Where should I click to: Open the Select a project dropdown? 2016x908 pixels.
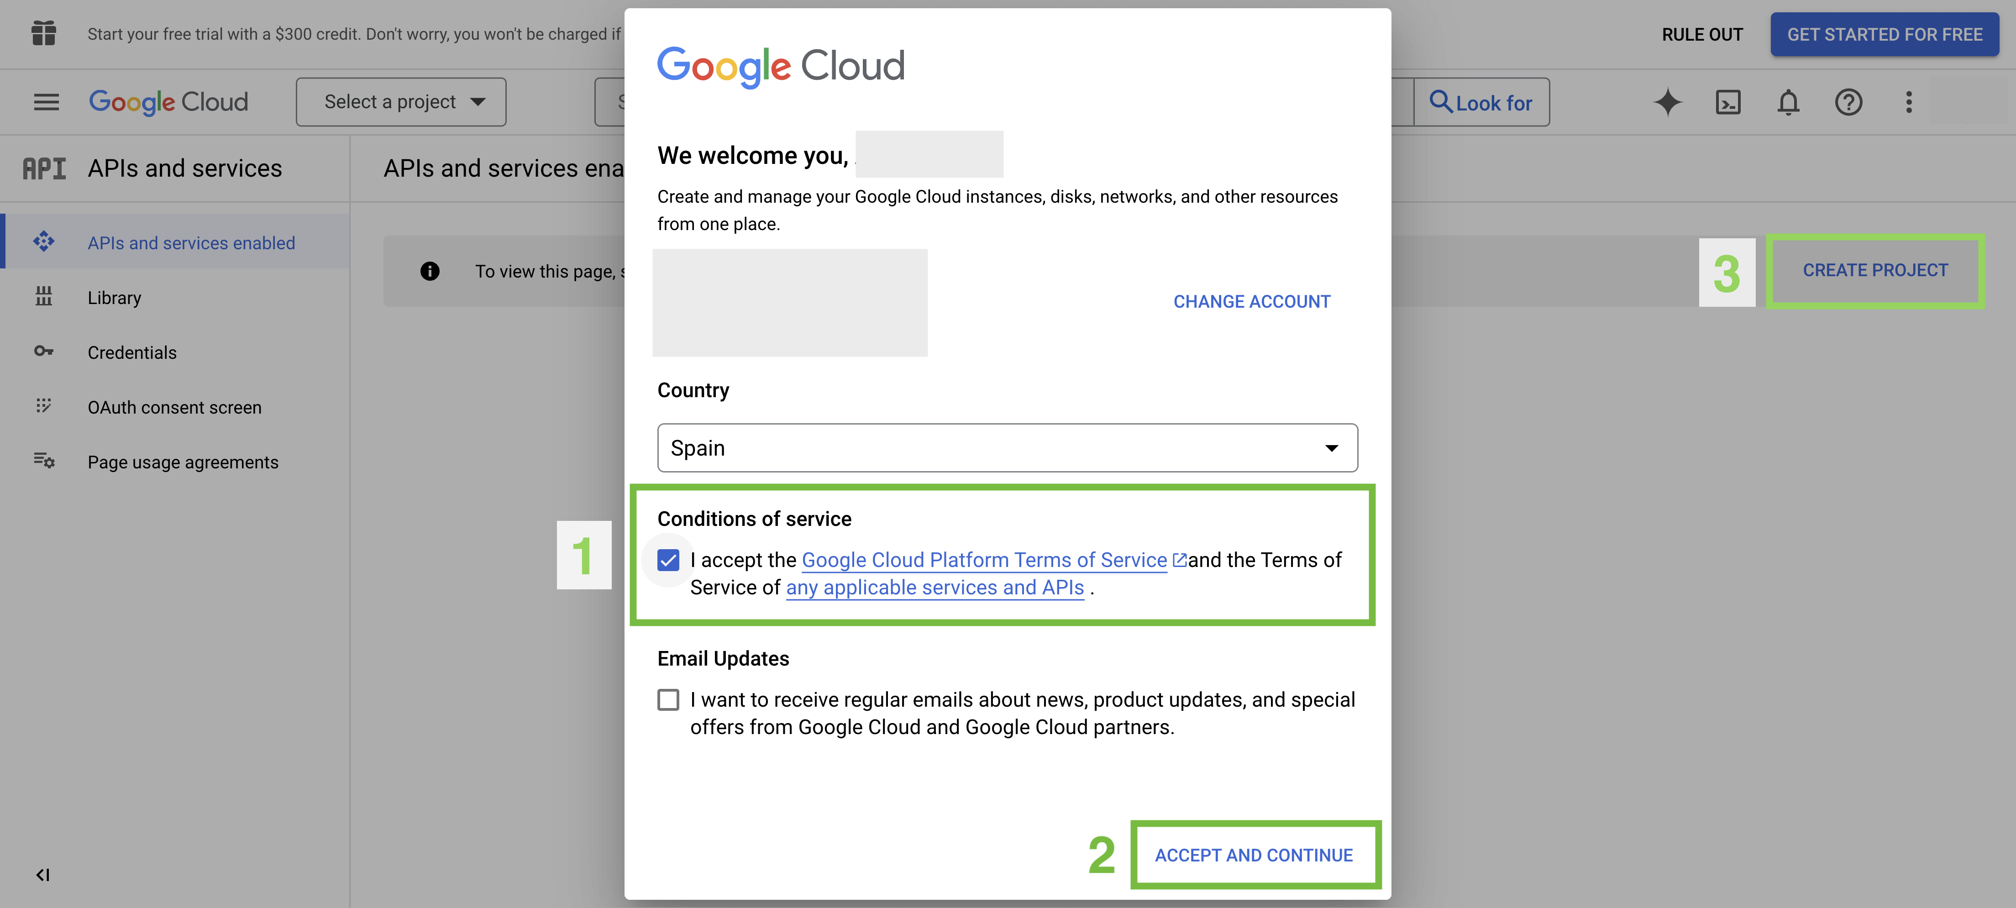(401, 102)
